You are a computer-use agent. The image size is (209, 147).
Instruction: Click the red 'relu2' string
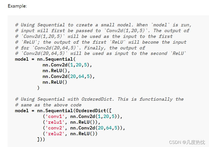click(55, 134)
